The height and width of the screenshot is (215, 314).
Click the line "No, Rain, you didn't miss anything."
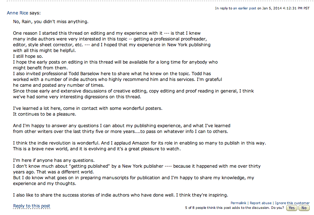pyautogui.click(x=51, y=22)
